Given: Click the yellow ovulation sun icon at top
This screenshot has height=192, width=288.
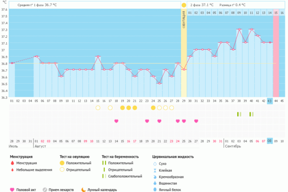Looking at the screenshot, I should [184, 5].
